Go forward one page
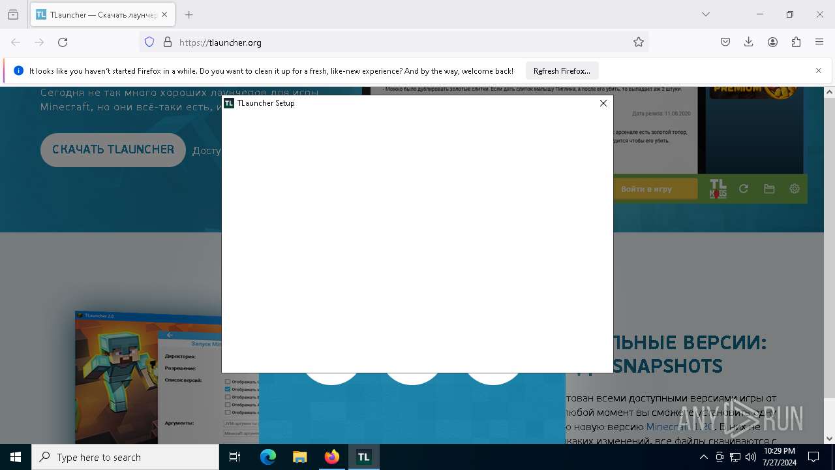Viewport: 835px width, 470px height. click(39, 42)
